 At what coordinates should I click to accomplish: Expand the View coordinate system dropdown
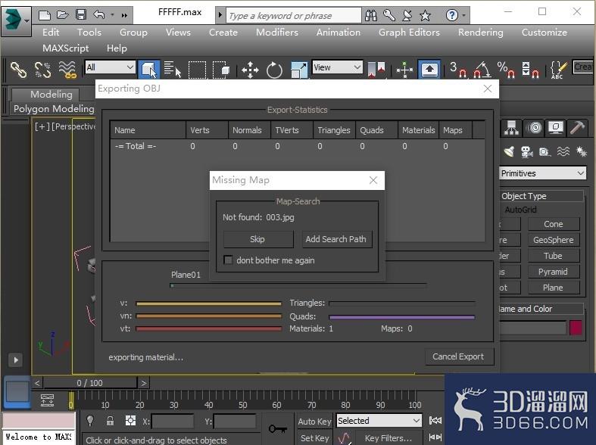[337, 67]
